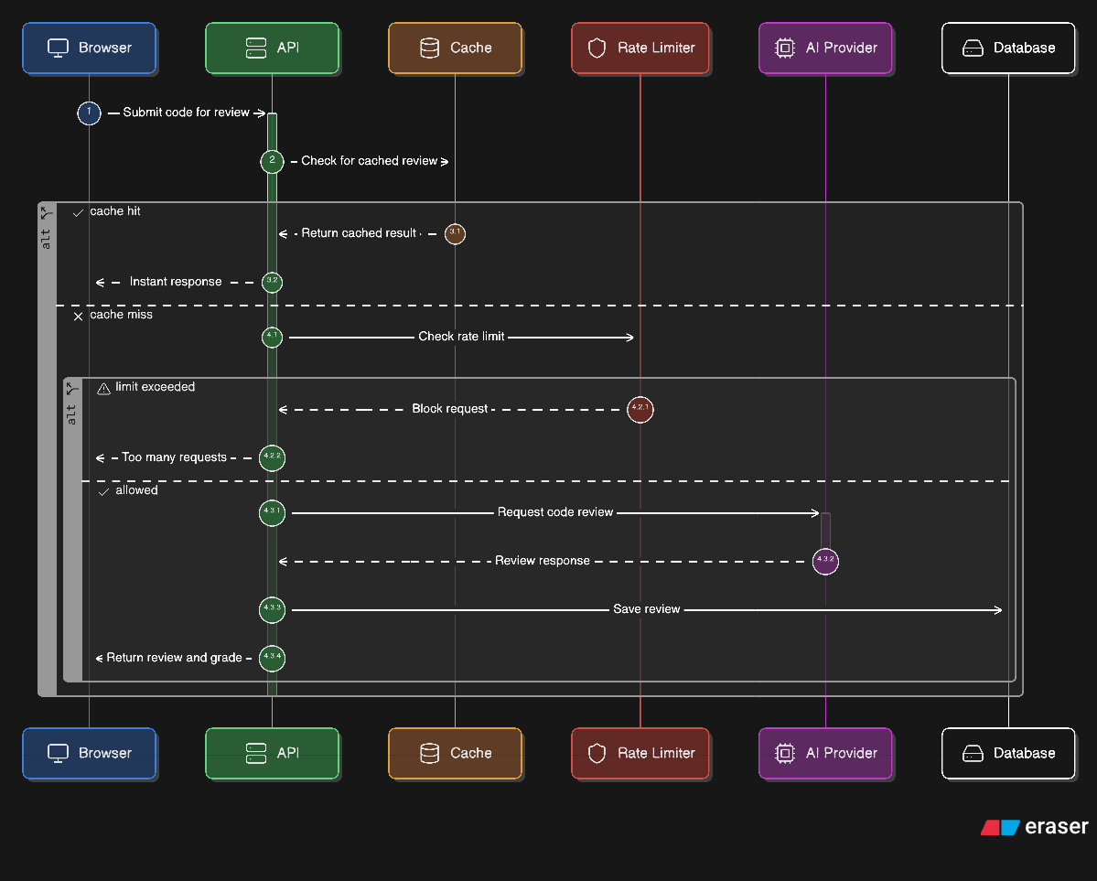
Task: Click the outer alt label sidebar
Action: point(47,449)
